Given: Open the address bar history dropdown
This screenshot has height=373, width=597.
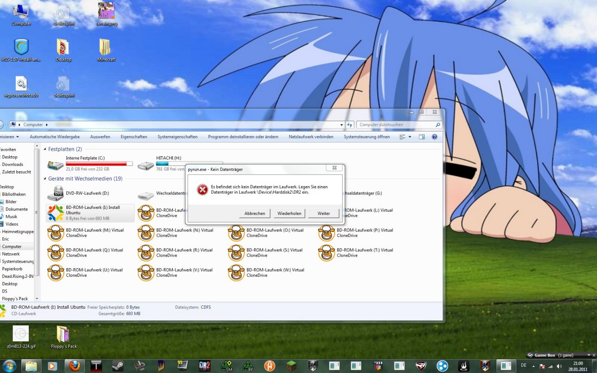Looking at the screenshot, I should (x=341, y=125).
